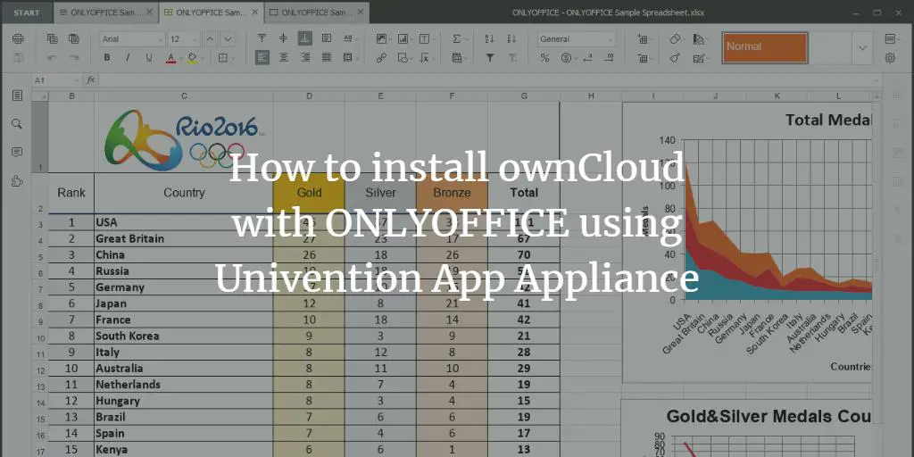Open named ranges icon

[x=459, y=58]
